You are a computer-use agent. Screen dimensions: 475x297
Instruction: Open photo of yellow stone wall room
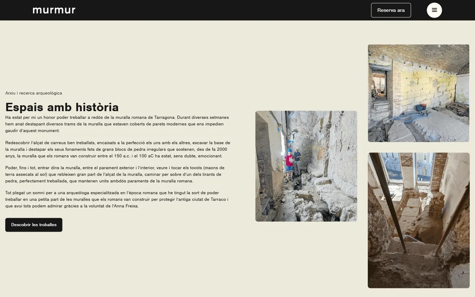click(x=419, y=93)
